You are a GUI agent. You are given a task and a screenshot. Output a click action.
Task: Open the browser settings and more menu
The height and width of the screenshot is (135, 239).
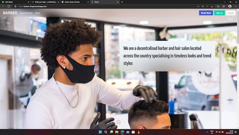click(x=235, y=6)
